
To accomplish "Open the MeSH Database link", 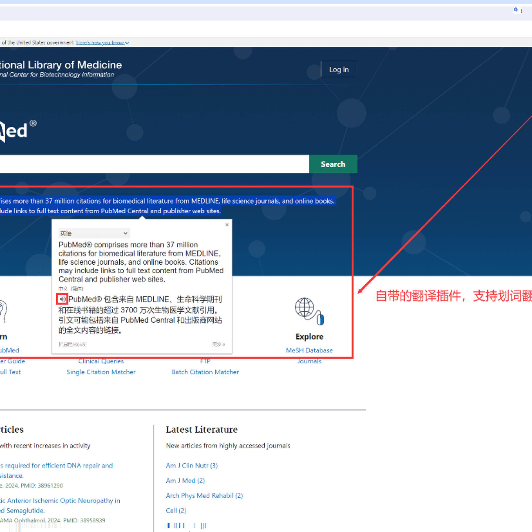I will coord(309,350).
